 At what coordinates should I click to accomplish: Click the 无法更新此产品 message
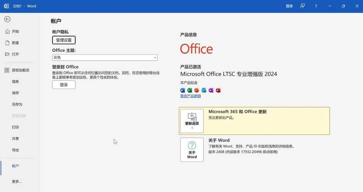click(x=221, y=118)
